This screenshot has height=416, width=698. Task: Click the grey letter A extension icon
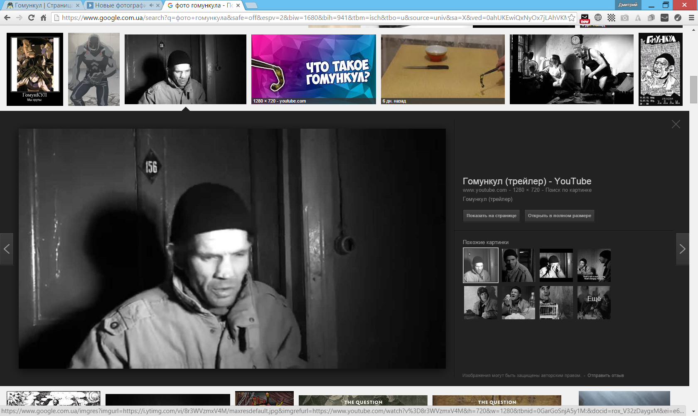pyautogui.click(x=638, y=17)
